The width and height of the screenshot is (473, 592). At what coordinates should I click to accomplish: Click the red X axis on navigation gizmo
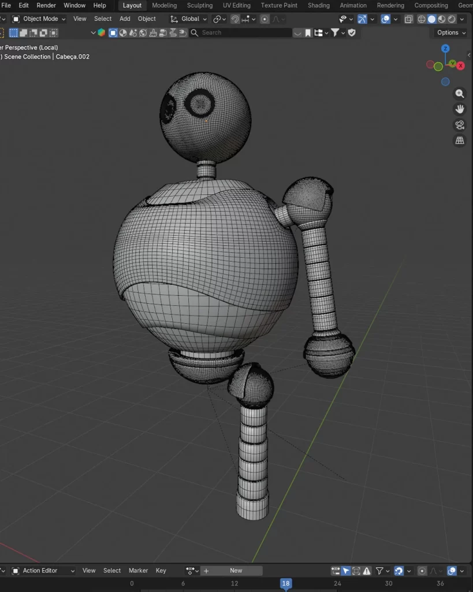click(460, 66)
